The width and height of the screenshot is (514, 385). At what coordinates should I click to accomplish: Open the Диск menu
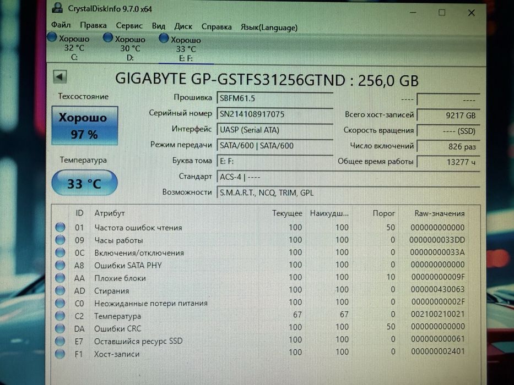183,26
